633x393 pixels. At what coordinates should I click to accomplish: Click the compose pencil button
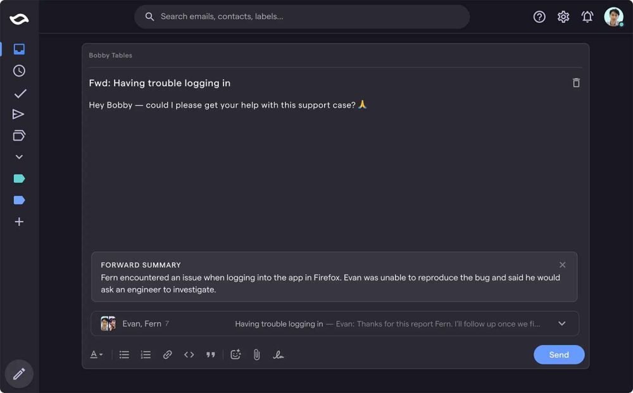tap(19, 374)
